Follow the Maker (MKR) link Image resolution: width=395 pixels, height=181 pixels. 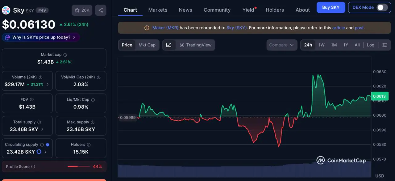click(x=165, y=28)
